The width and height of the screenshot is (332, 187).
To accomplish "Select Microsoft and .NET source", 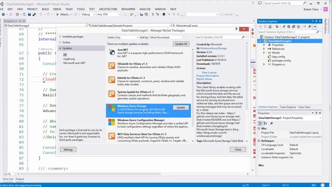I will [x=74, y=63].
